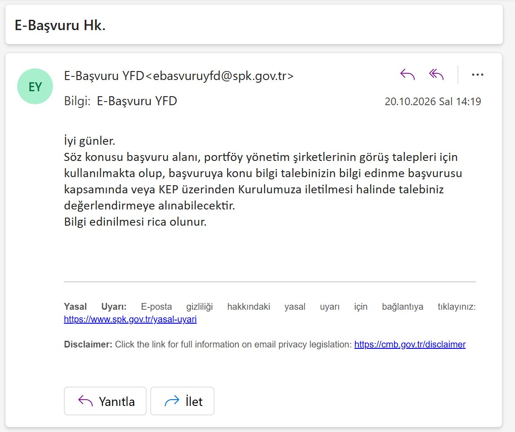Click the date 20.10.2026 Sal 14:19
The image size is (515, 432).
pyautogui.click(x=433, y=102)
